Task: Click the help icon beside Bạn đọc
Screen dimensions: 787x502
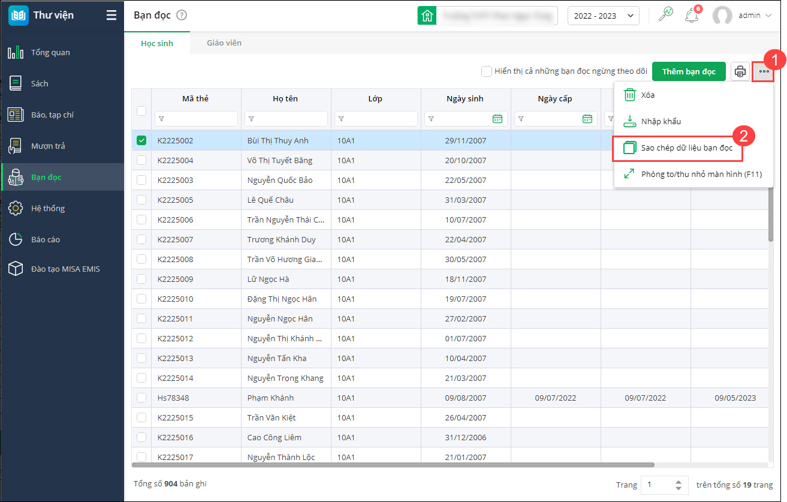Action: (182, 16)
